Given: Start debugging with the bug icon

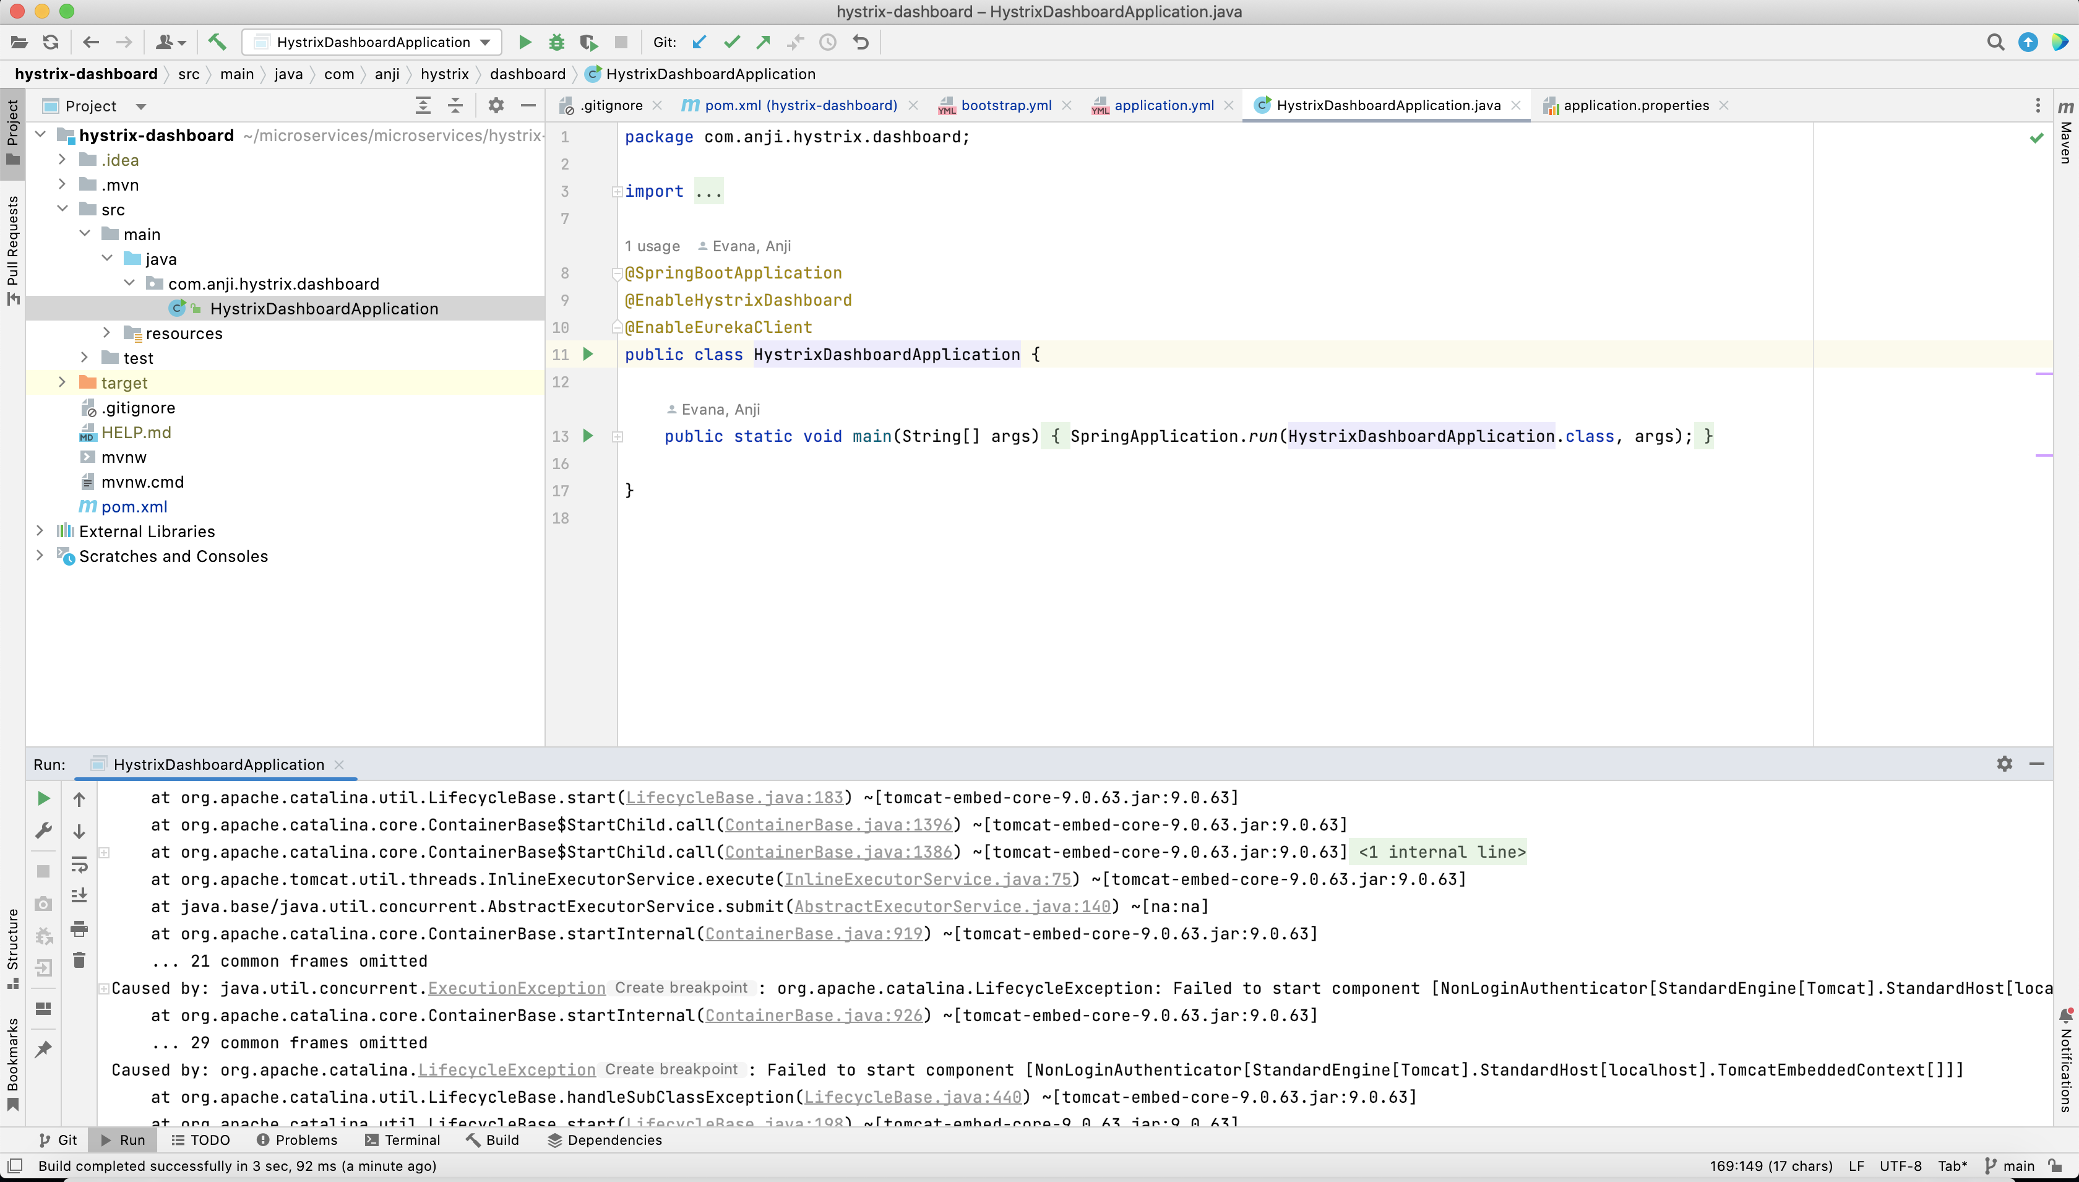Looking at the screenshot, I should [557, 42].
